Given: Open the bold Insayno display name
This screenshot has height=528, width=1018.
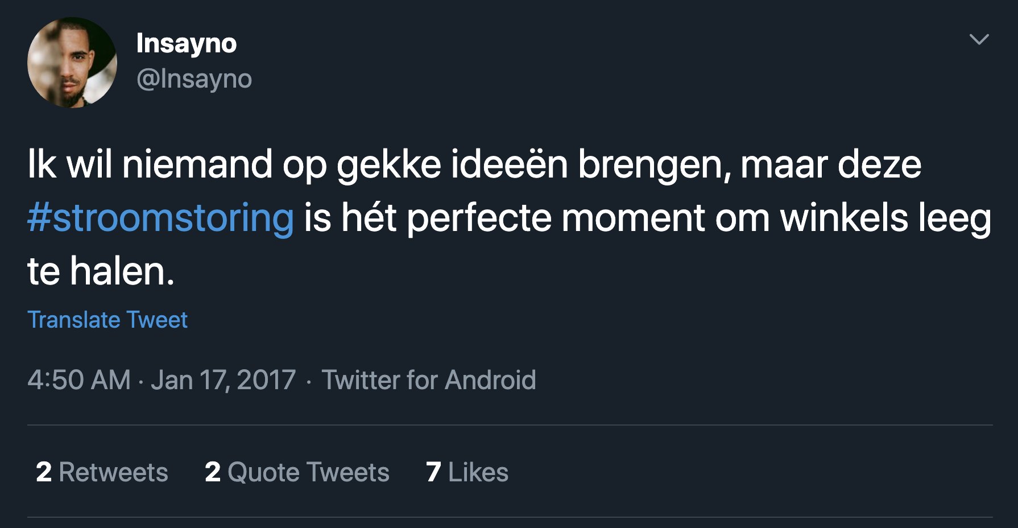Looking at the screenshot, I should pos(187,44).
